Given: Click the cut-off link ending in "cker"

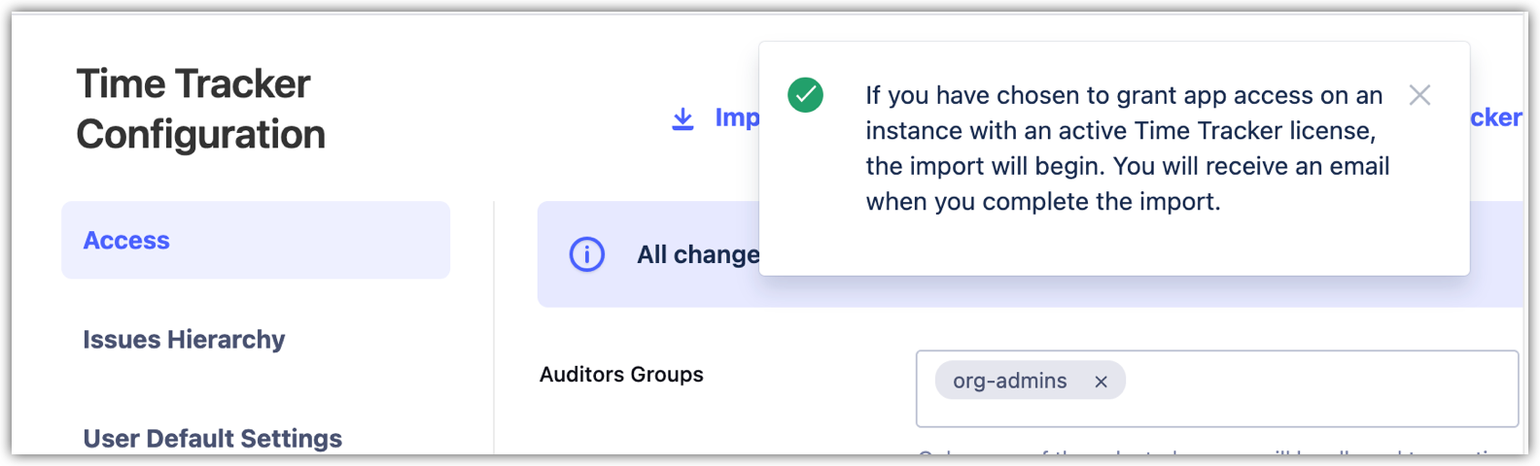Looking at the screenshot, I should pos(1495,117).
